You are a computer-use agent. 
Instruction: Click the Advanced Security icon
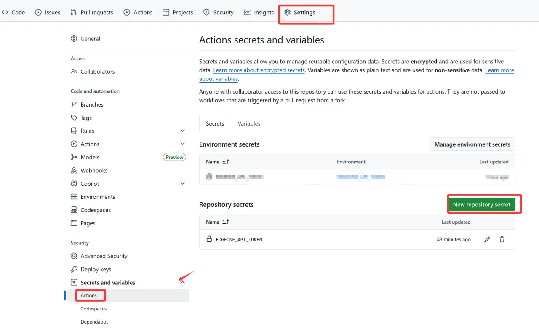(74, 256)
